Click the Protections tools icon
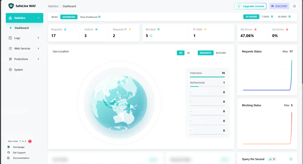This screenshot has height=164, width=303. [10, 59]
